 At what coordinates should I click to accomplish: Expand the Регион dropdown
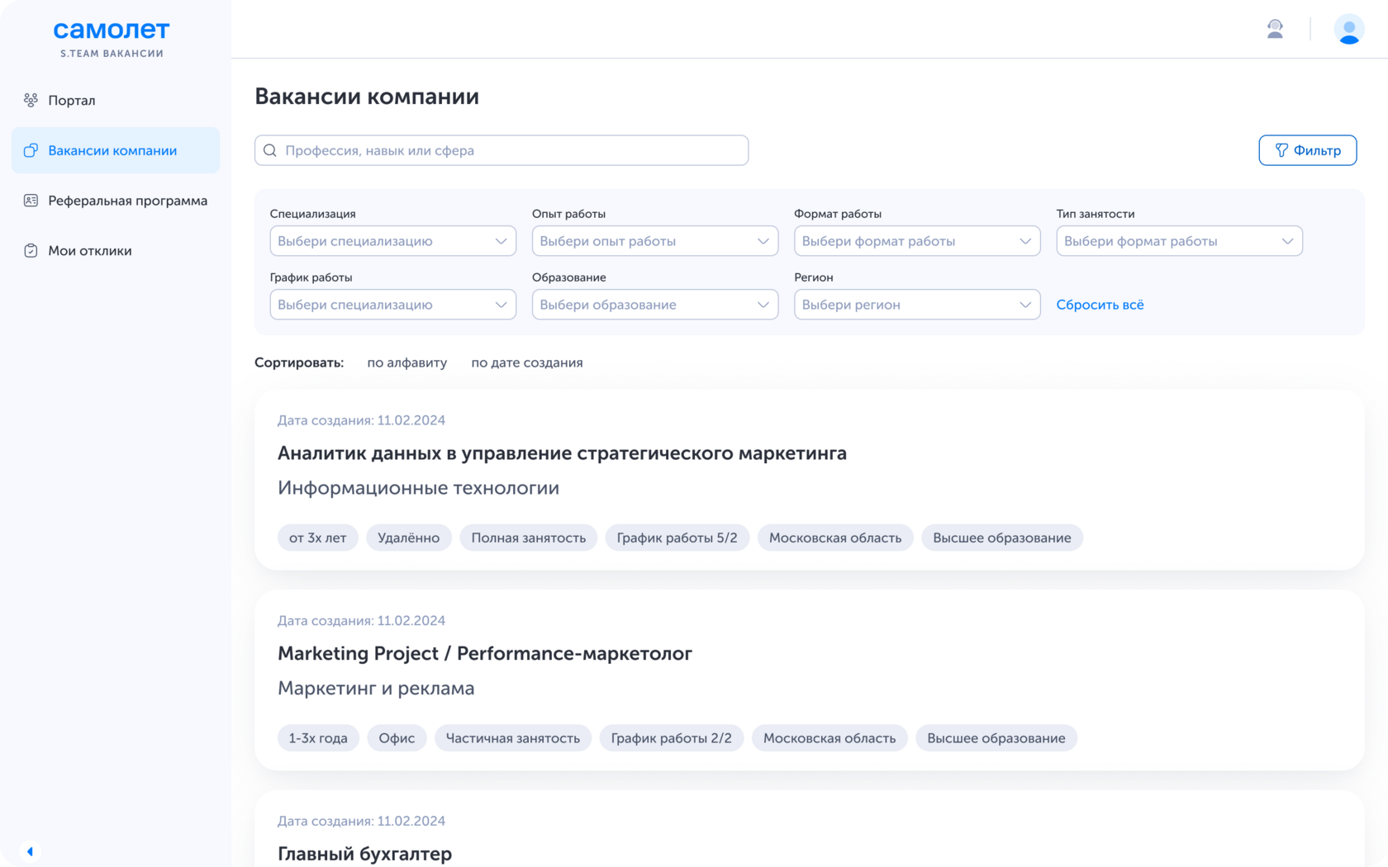[916, 305]
